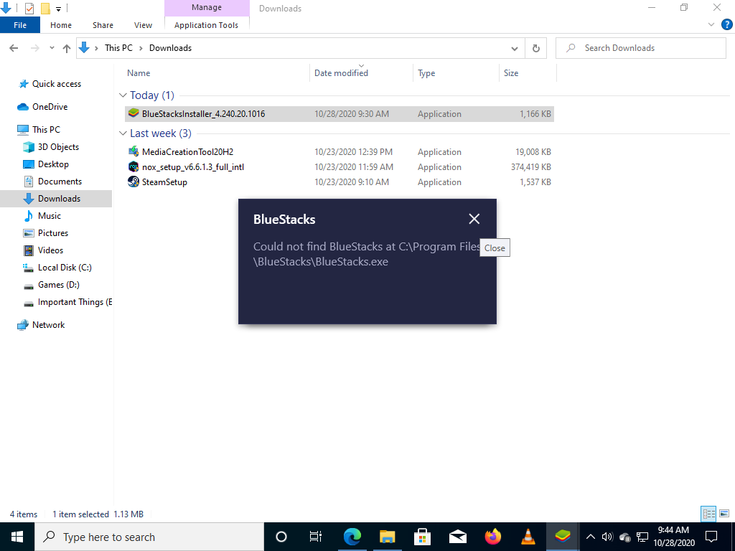Collapse the Today (1) group
This screenshot has width=735, height=551.
(123, 95)
